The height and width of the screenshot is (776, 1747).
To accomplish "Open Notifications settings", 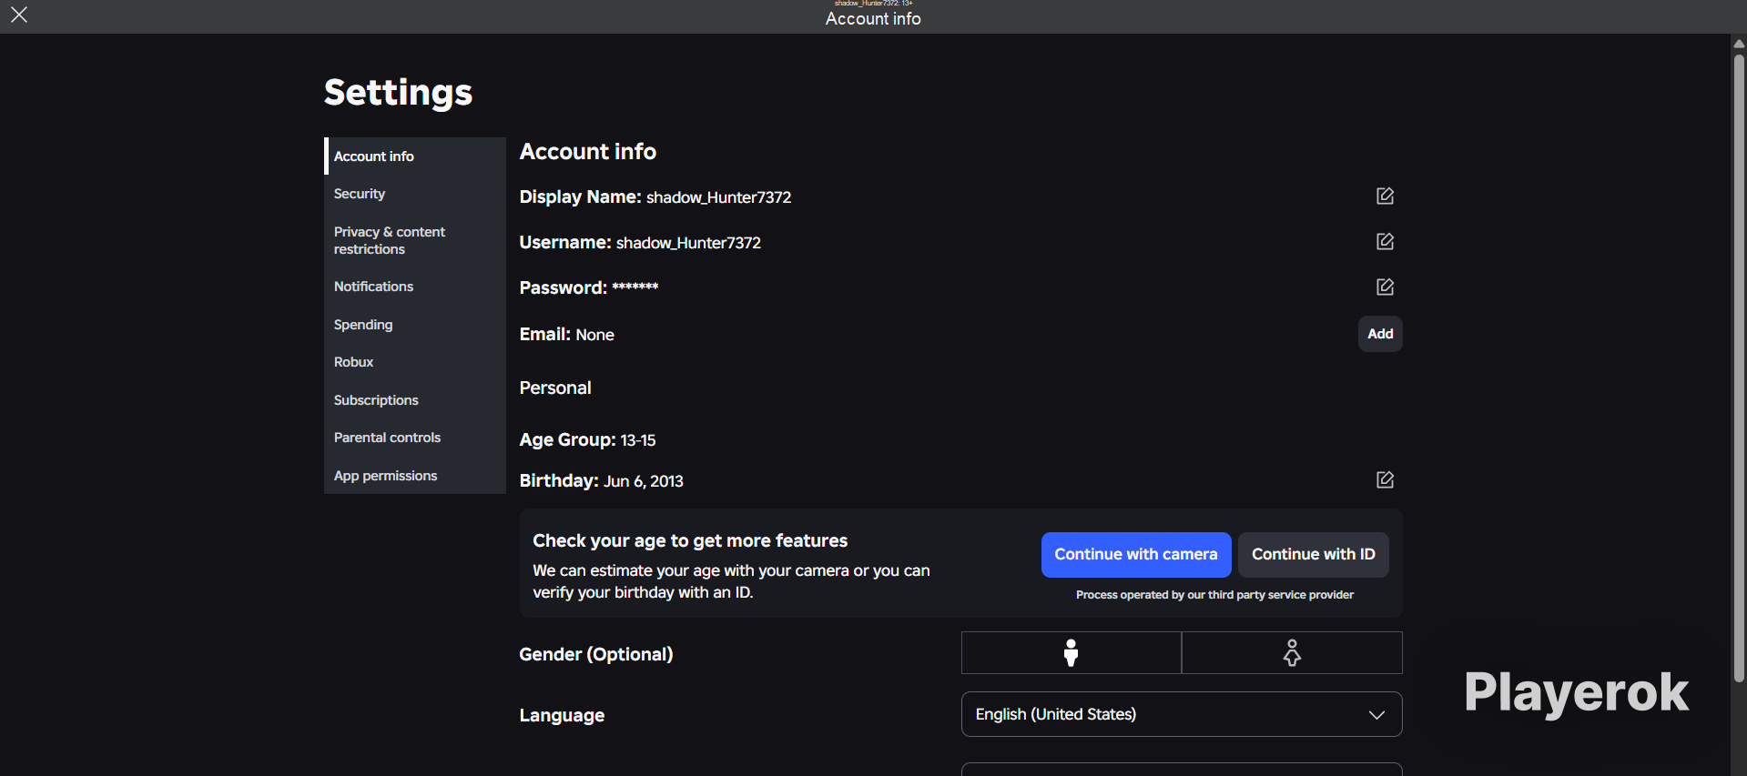I will tap(415, 287).
